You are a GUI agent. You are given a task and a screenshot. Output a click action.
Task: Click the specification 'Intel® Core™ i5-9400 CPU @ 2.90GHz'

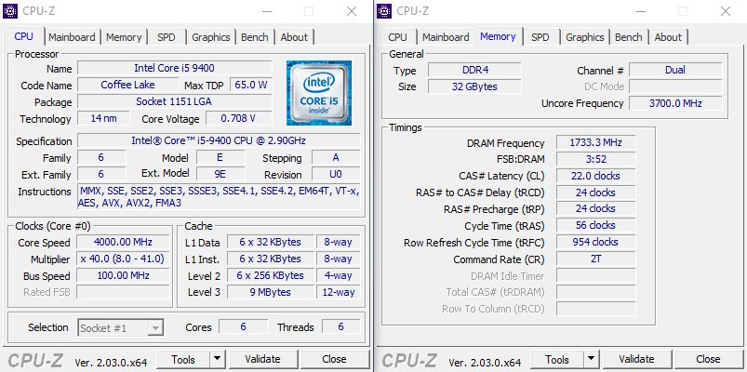point(219,140)
